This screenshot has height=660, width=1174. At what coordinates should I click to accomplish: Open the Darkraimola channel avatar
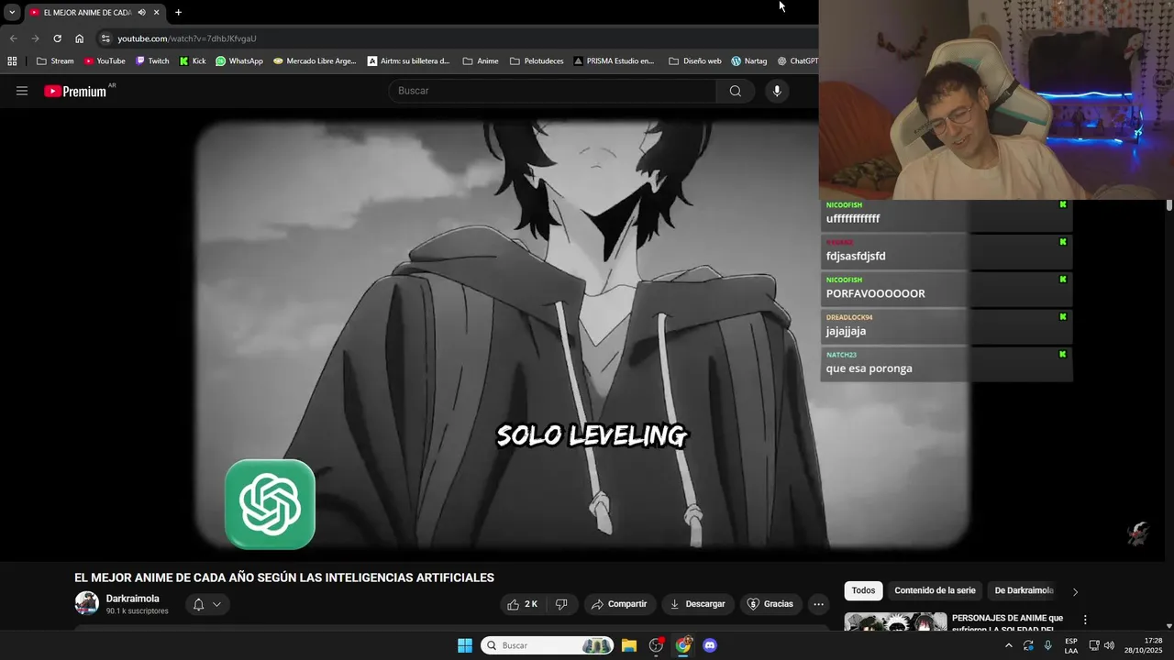tap(86, 603)
